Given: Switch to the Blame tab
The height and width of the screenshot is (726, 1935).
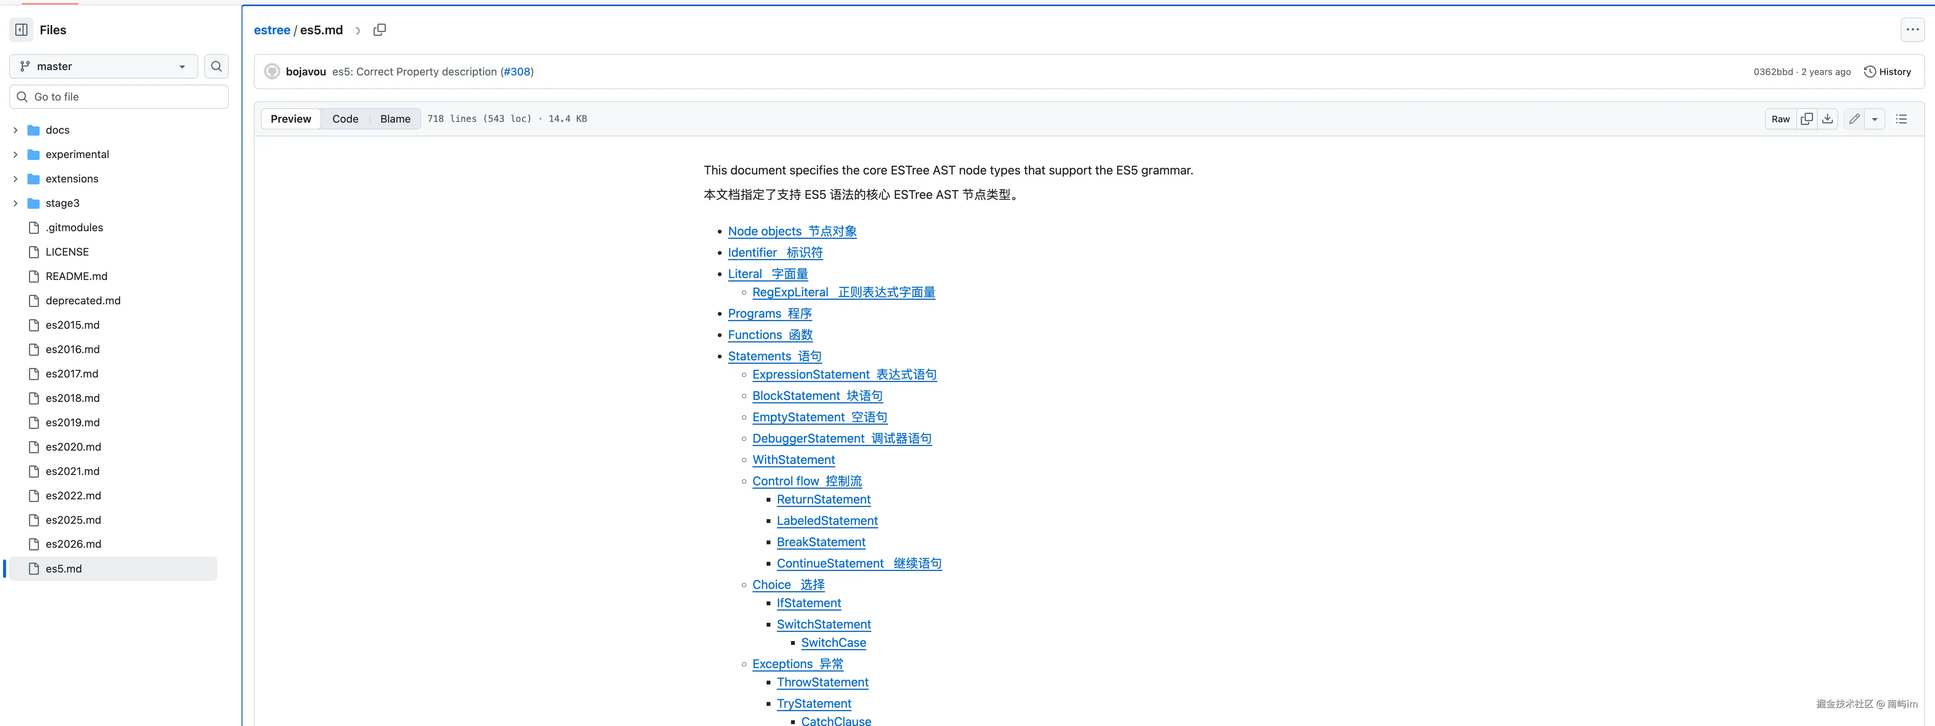Looking at the screenshot, I should pyautogui.click(x=395, y=118).
